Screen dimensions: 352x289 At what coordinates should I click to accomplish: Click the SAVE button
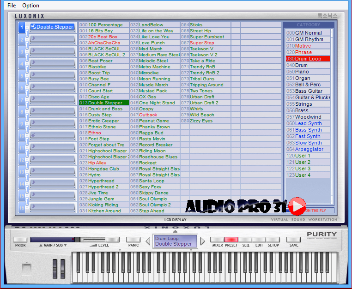(294, 240)
